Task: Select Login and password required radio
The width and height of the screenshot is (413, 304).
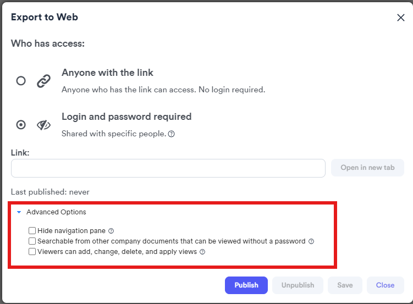Action: (21, 125)
